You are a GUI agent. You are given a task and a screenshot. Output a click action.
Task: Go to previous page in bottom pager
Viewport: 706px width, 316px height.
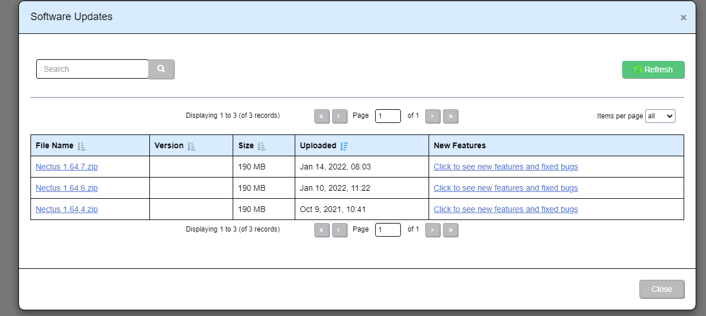pos(340,230)
